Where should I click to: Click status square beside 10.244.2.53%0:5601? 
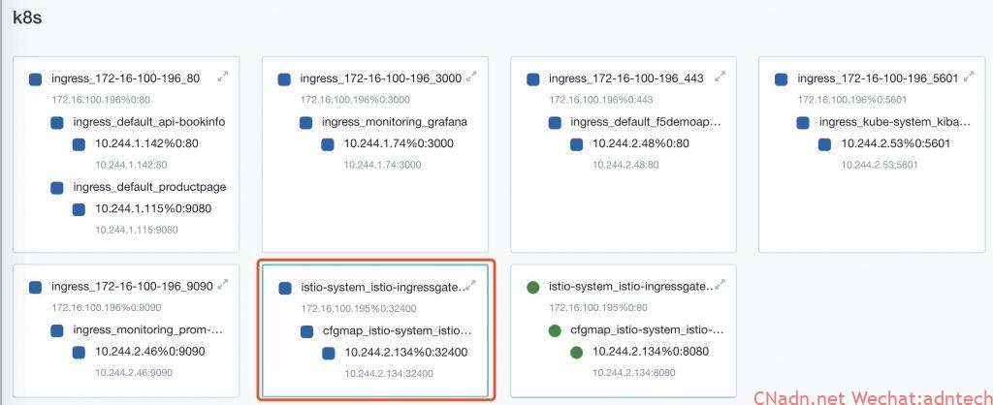coord(825,144)
